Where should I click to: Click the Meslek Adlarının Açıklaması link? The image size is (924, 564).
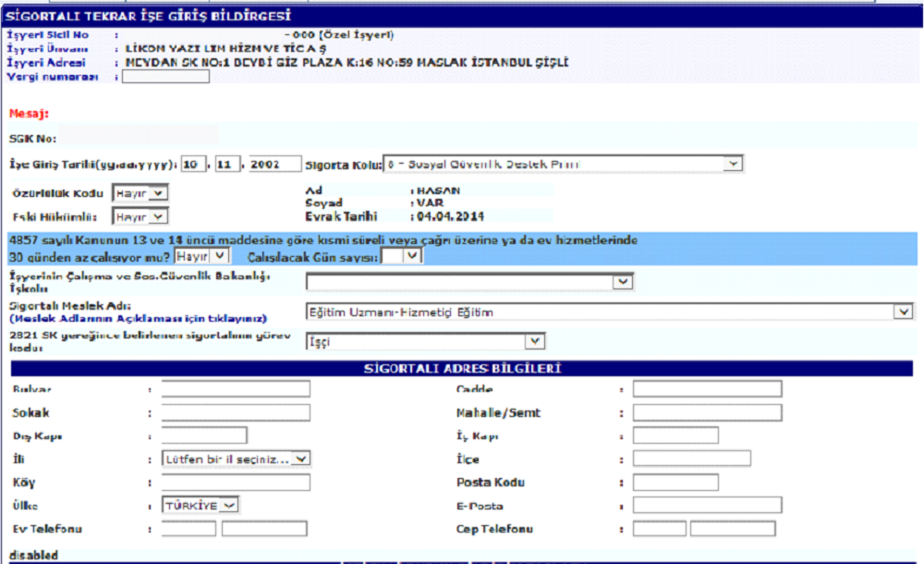138,317
